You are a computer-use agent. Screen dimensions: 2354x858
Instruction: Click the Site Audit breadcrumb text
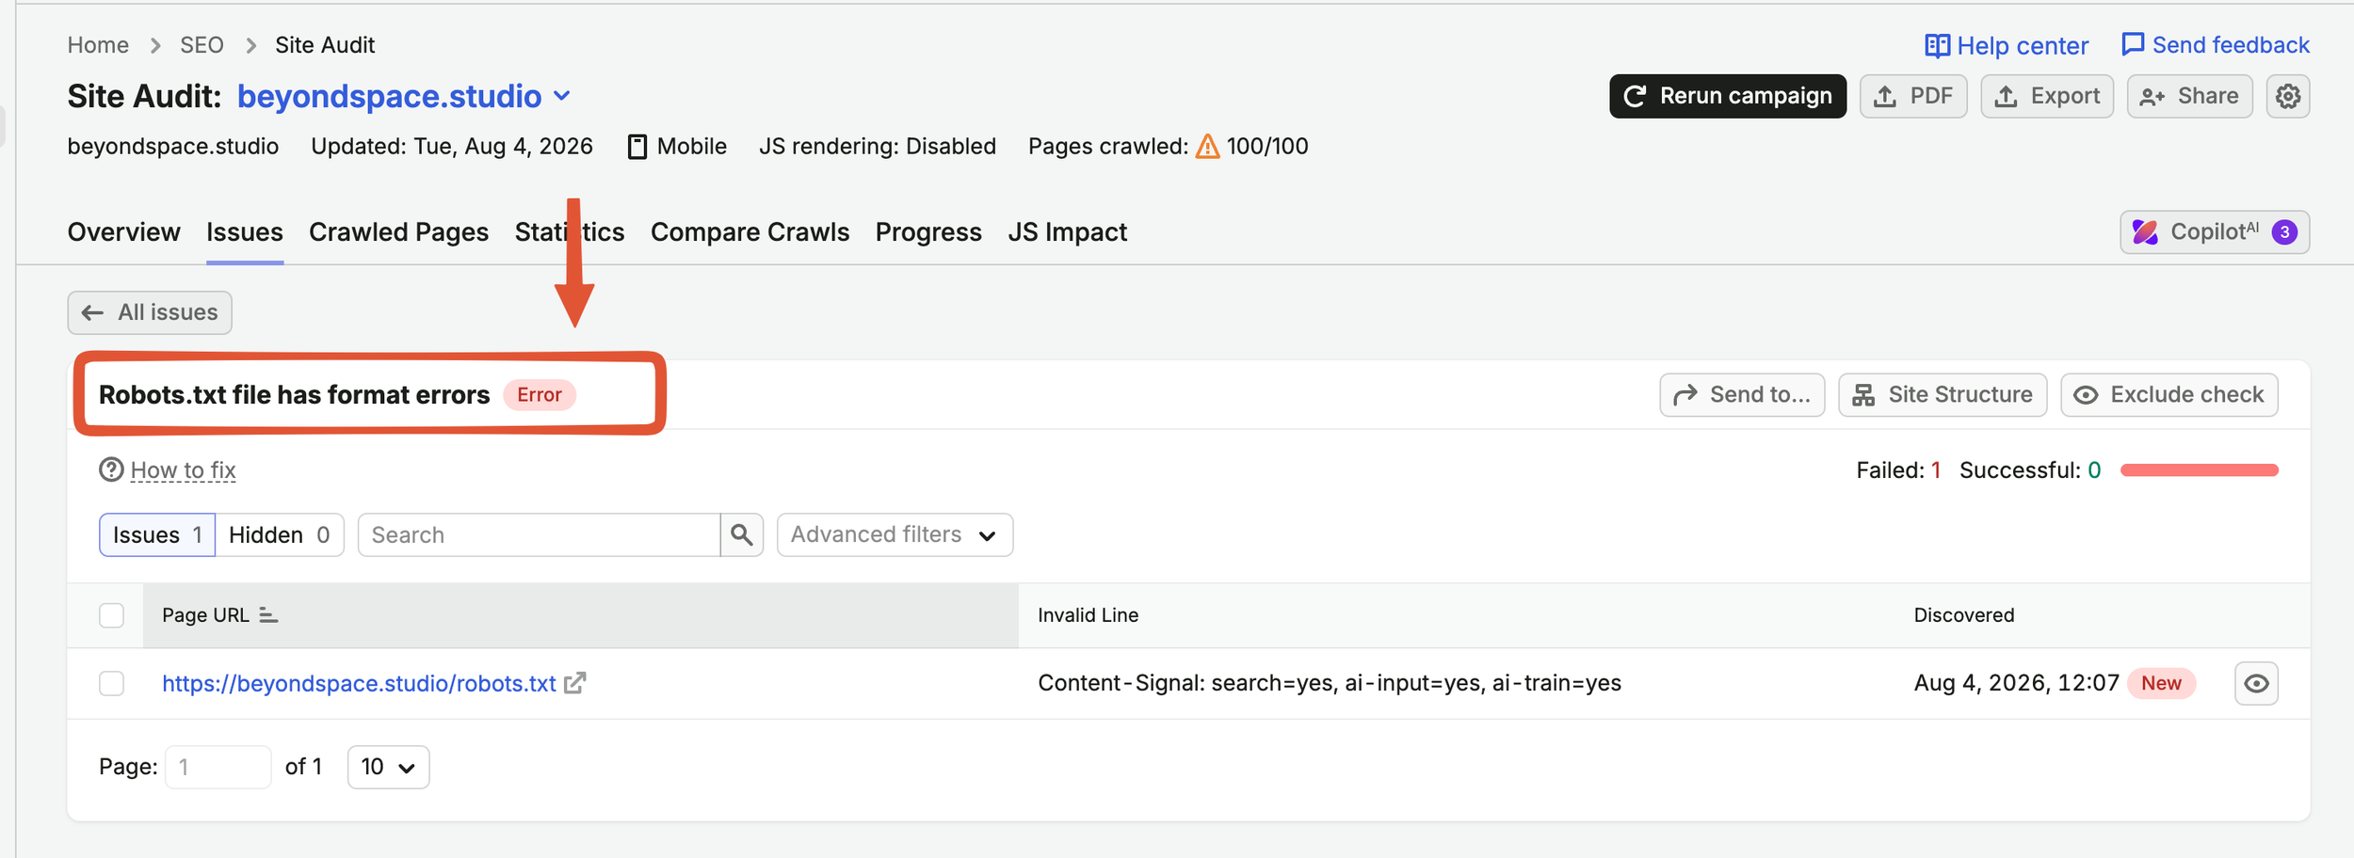325,45
